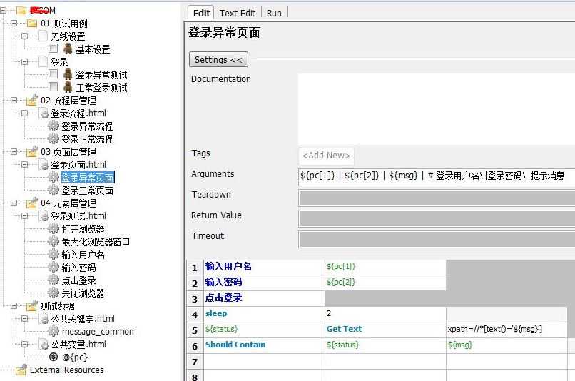Click the gear icon beside 输入用户名 in tree

[x=54, y=254]
